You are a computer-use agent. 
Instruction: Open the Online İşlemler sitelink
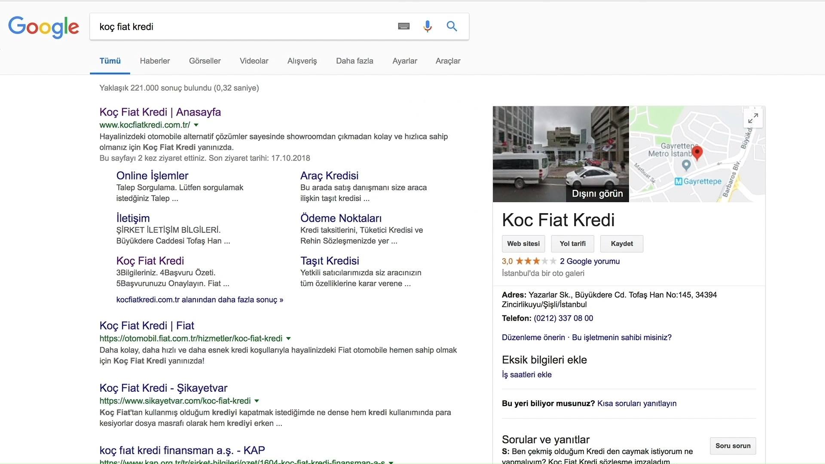click(152, 176)
